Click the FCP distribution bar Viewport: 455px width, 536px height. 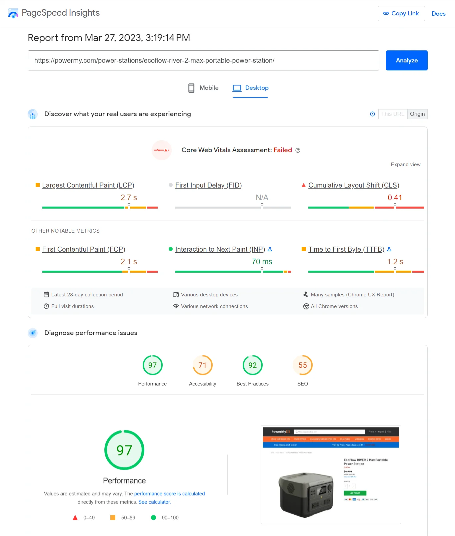click(100, 272)
